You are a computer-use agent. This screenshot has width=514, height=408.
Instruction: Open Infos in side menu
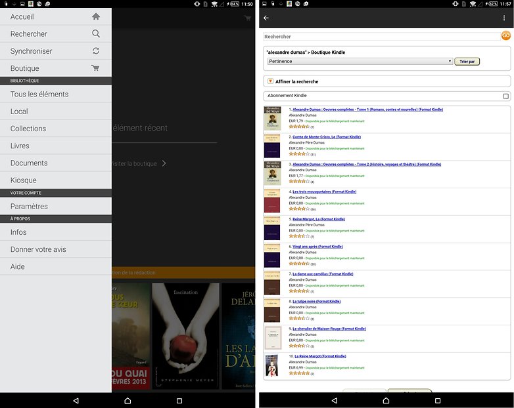(56, 232)
